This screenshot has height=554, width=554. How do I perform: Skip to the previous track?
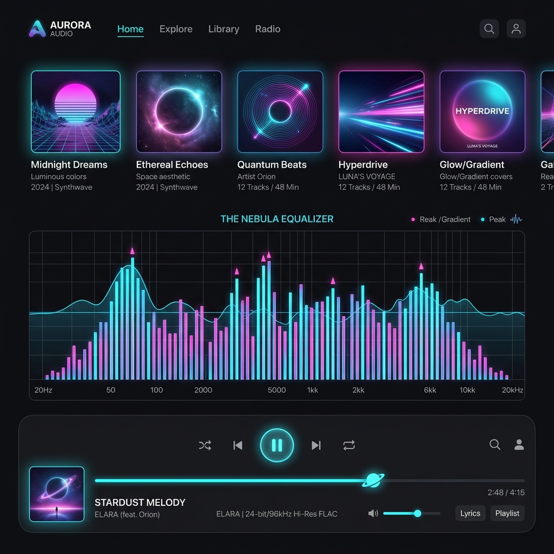tap(238, 445)
